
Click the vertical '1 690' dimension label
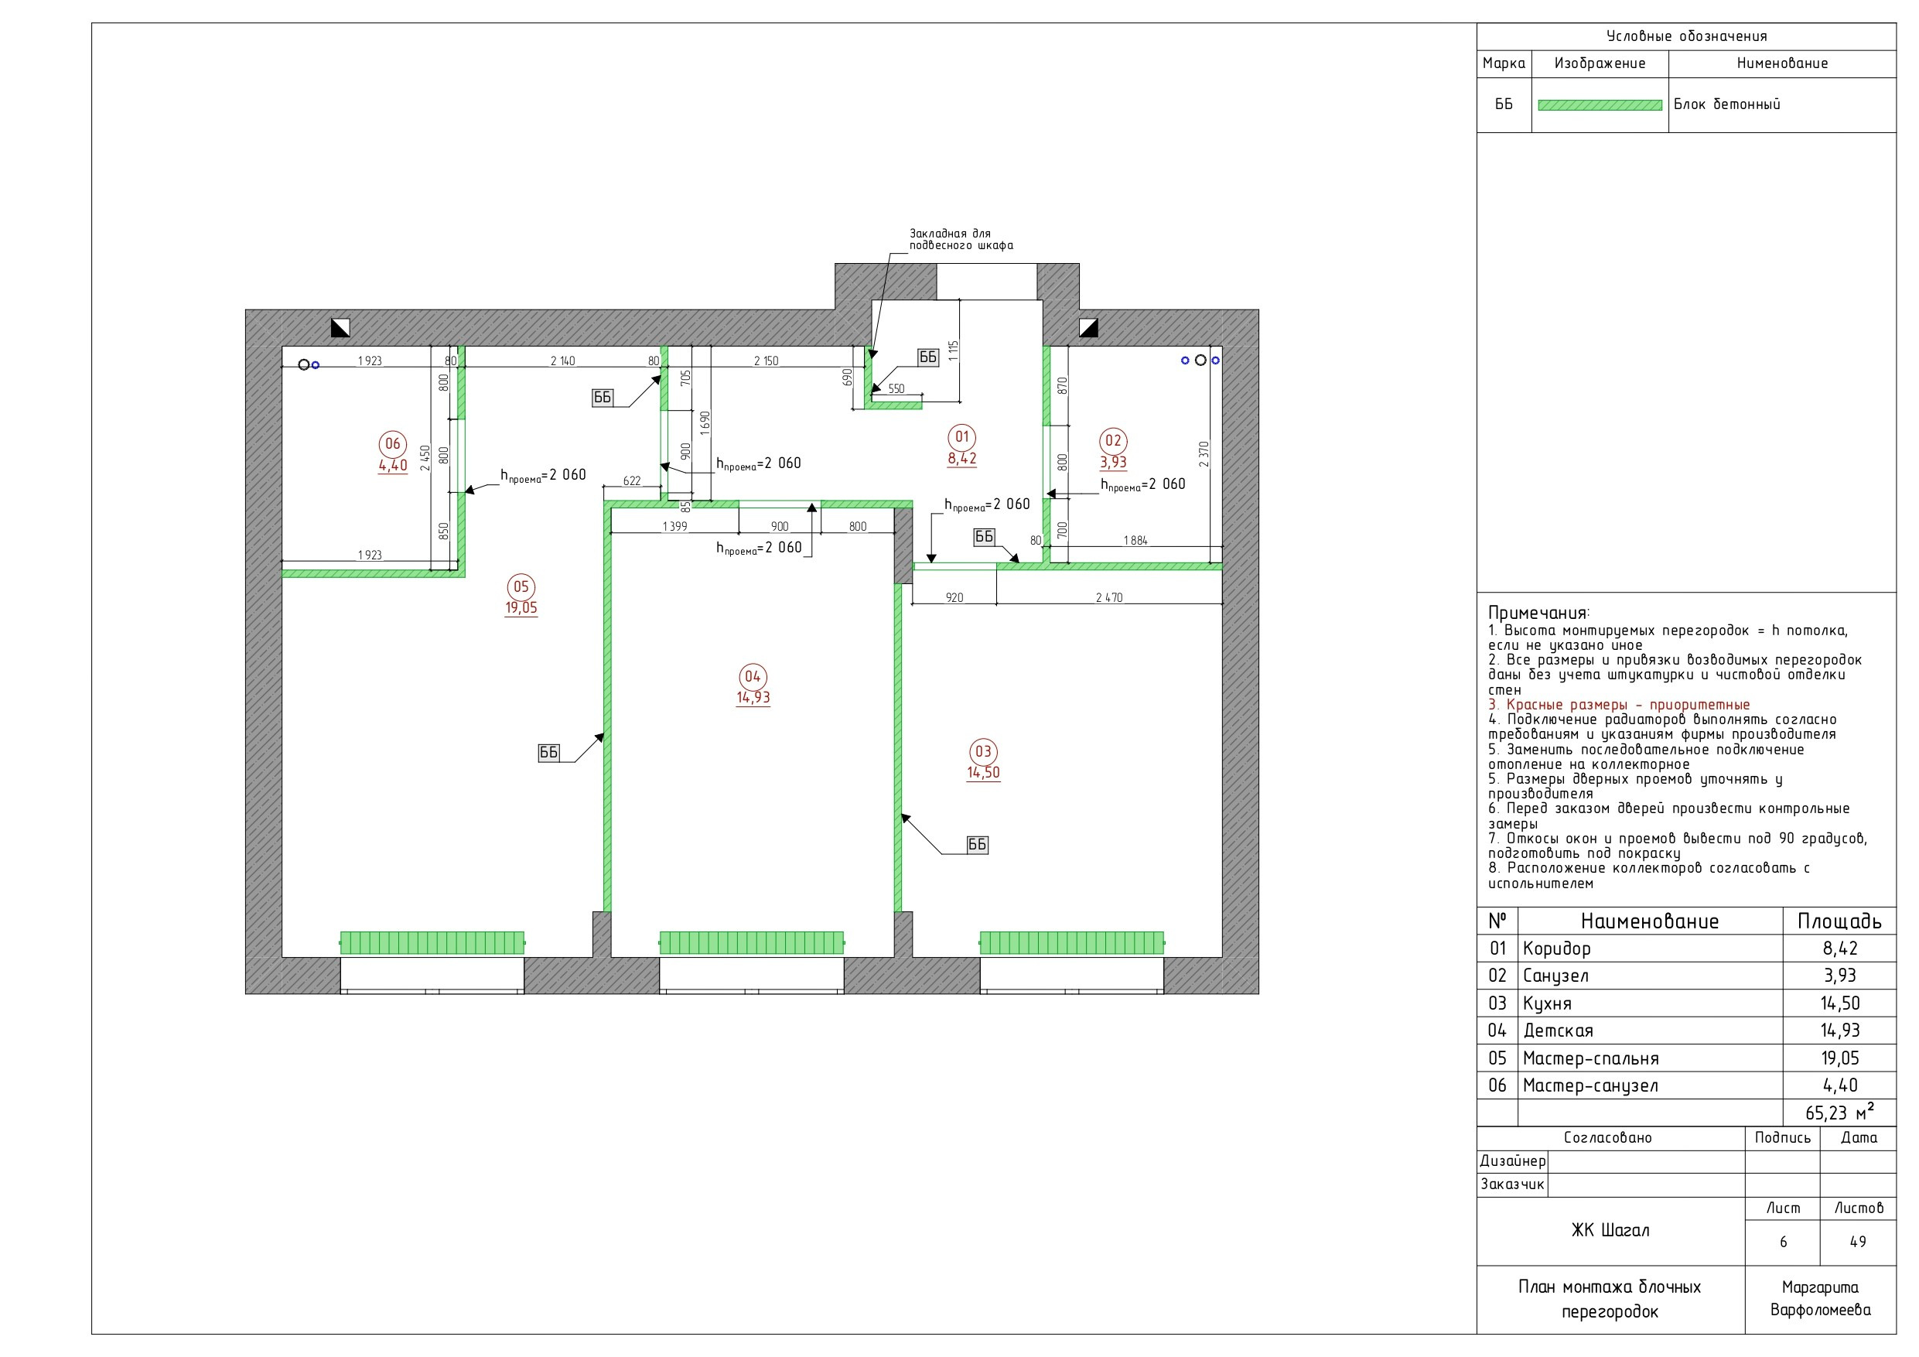(705, 422)
